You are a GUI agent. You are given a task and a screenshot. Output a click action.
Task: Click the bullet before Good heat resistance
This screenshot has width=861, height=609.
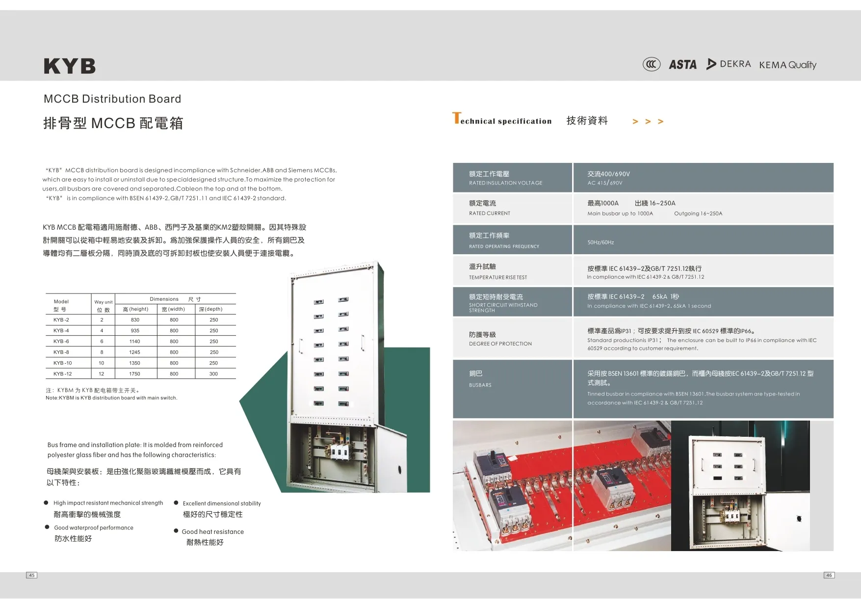pyautogui.click(x=176, y=531)
